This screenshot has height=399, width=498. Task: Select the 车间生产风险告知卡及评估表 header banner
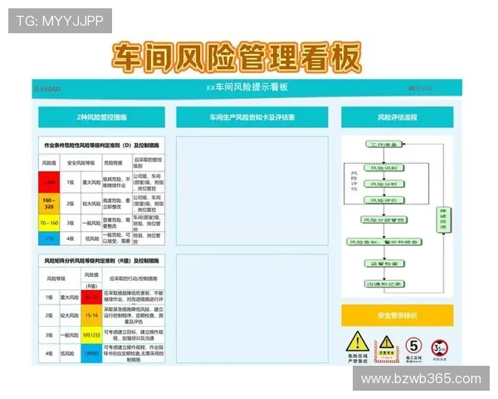click(x=252, y=117)
